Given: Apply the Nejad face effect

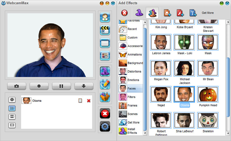Looking at the screenshot, I should point(161,94).
